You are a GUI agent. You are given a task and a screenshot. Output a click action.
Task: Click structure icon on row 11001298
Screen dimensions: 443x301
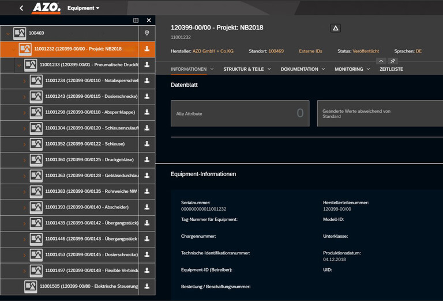(147, 112)
